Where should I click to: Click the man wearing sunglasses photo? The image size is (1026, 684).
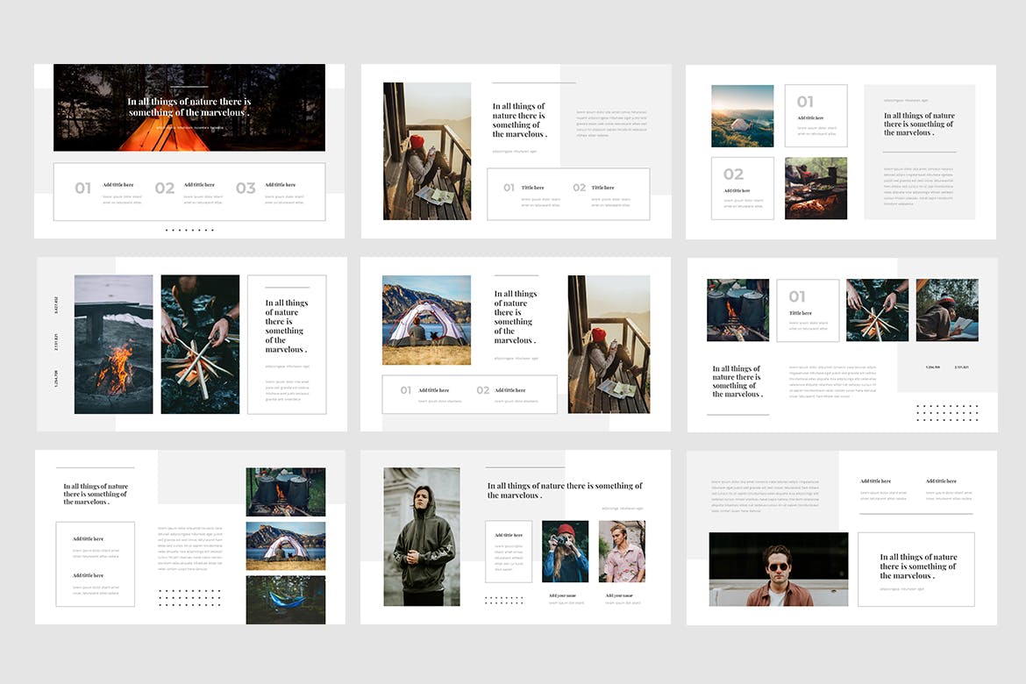click(778, 568)
